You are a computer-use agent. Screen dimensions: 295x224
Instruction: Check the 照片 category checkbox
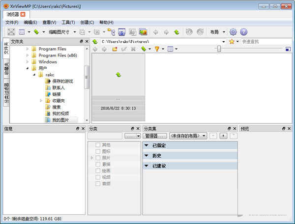click(x=98, y=158)
